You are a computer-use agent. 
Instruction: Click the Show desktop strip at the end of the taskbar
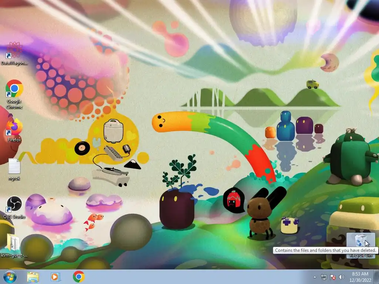point(376,277)
